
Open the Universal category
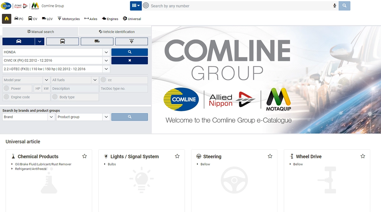click(x=132, y=19)
